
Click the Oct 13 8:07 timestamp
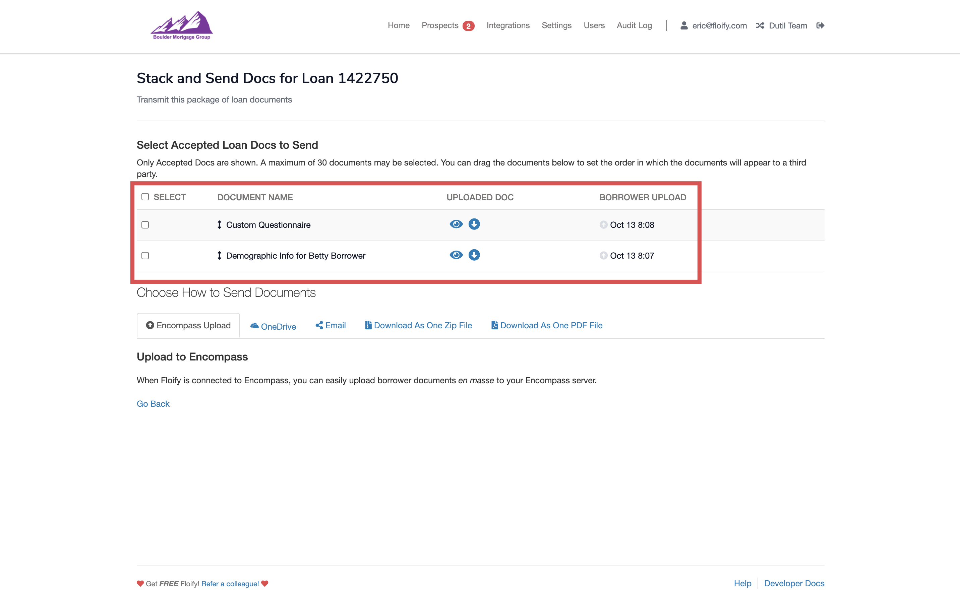coord(632,256)
